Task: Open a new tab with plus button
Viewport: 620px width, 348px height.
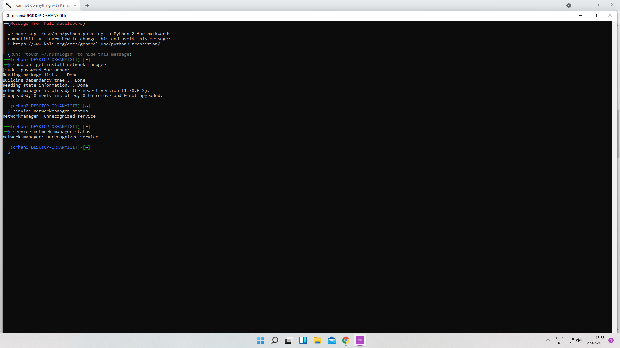Action: [87, 5]
